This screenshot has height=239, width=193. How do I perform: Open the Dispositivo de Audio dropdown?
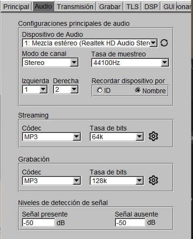pos(90,43)
